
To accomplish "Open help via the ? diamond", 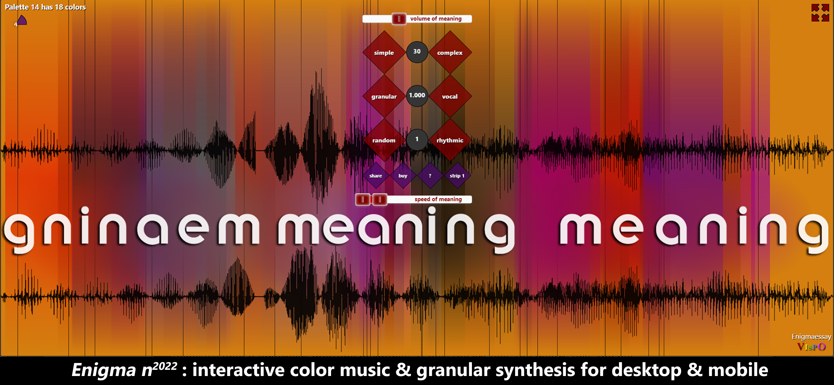I will pos(430,176).
